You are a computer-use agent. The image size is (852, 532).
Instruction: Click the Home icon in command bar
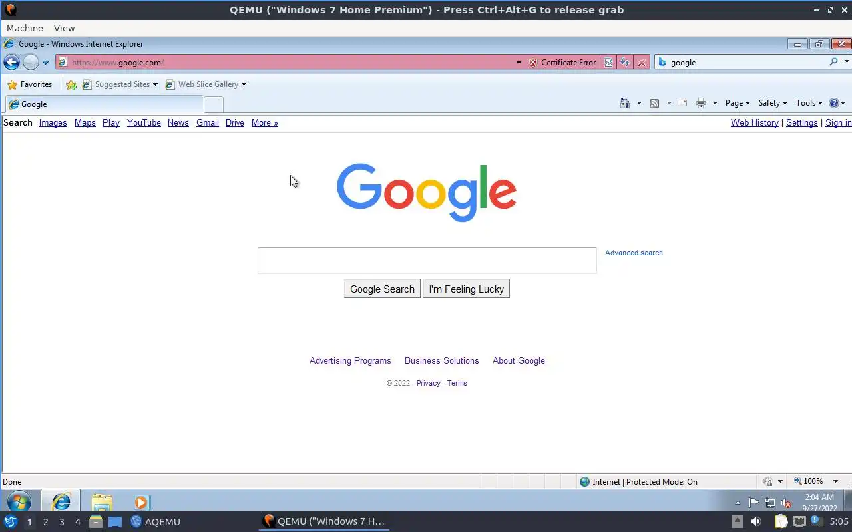point(624,103)
